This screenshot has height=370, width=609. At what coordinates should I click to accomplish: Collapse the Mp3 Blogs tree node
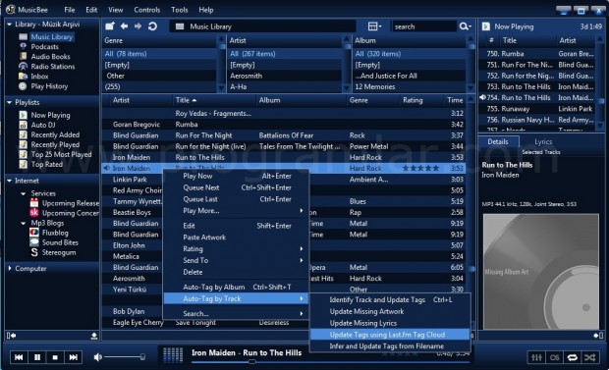tap(24, 223)
